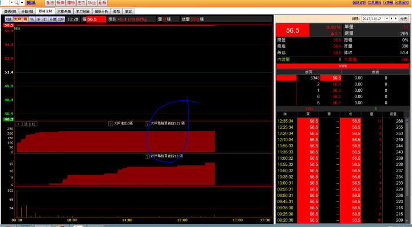Click the bid volume 5348 cell
The height and width of the screenshot is (227, 412).
[x=315, y=78]
